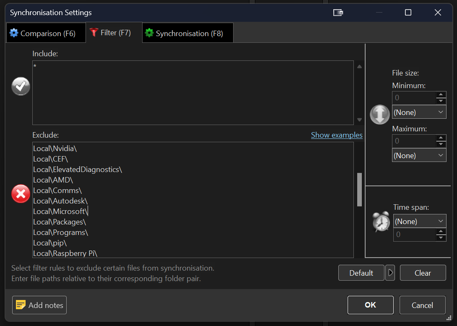Image resolution: width=457 pixels, height=326 pixels.
Task: Open the Show examples link
Action: coord(337,135)
